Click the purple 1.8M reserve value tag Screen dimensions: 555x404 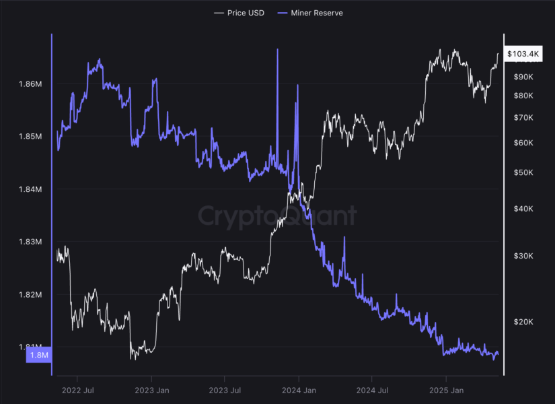(38, 355)
